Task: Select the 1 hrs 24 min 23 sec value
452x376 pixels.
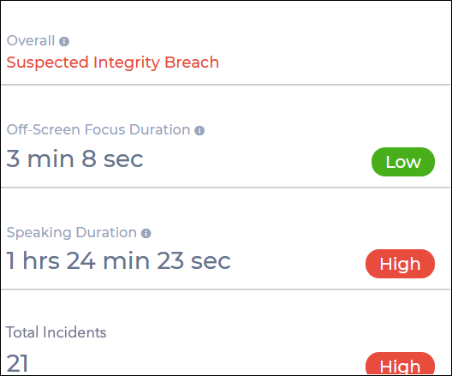Action: (x=118, y=260)
